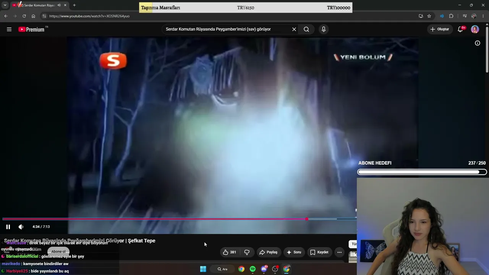View site information icon in address bar

44,16
